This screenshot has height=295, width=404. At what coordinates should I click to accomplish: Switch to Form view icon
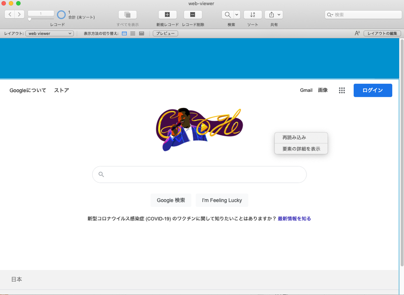click(124, 33)
